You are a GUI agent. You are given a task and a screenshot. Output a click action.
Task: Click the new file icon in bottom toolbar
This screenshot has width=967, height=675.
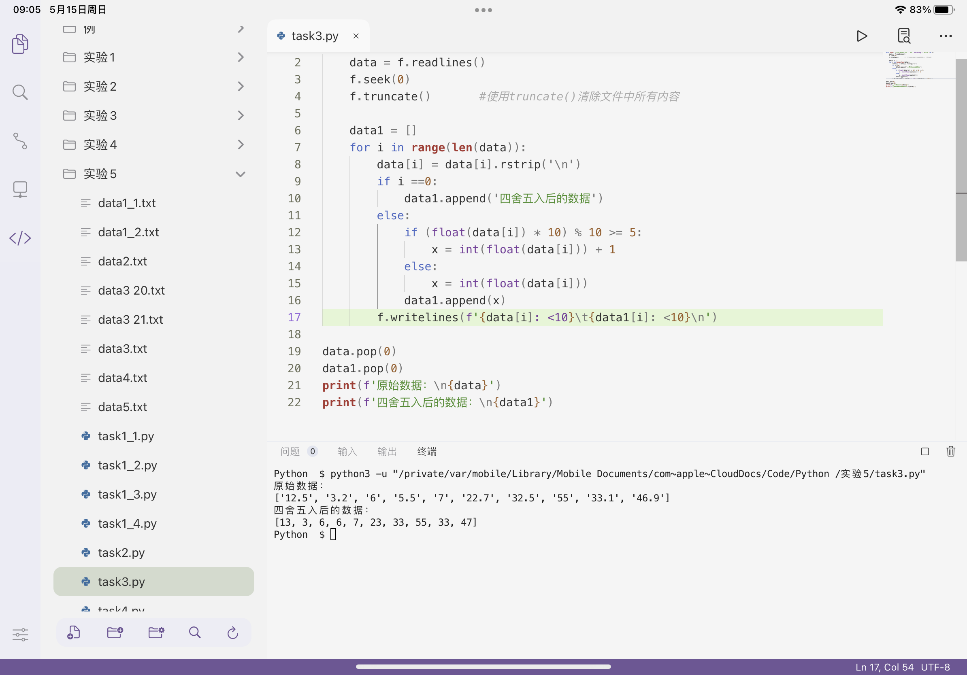(73, 632)
